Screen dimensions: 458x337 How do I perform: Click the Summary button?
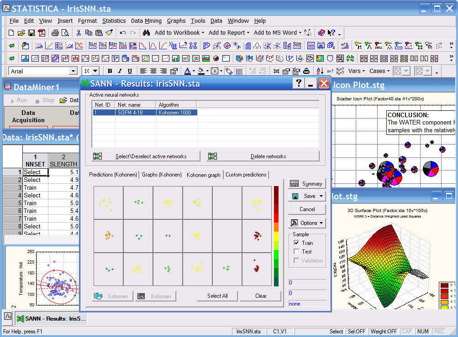[x=307, y=183]
